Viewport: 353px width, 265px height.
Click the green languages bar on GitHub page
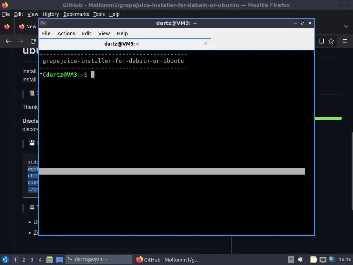329,118
